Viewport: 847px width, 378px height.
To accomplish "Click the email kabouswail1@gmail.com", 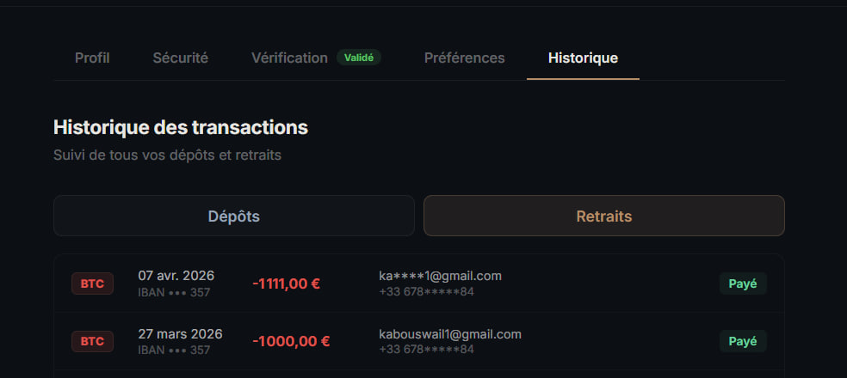I will point(450,334).
